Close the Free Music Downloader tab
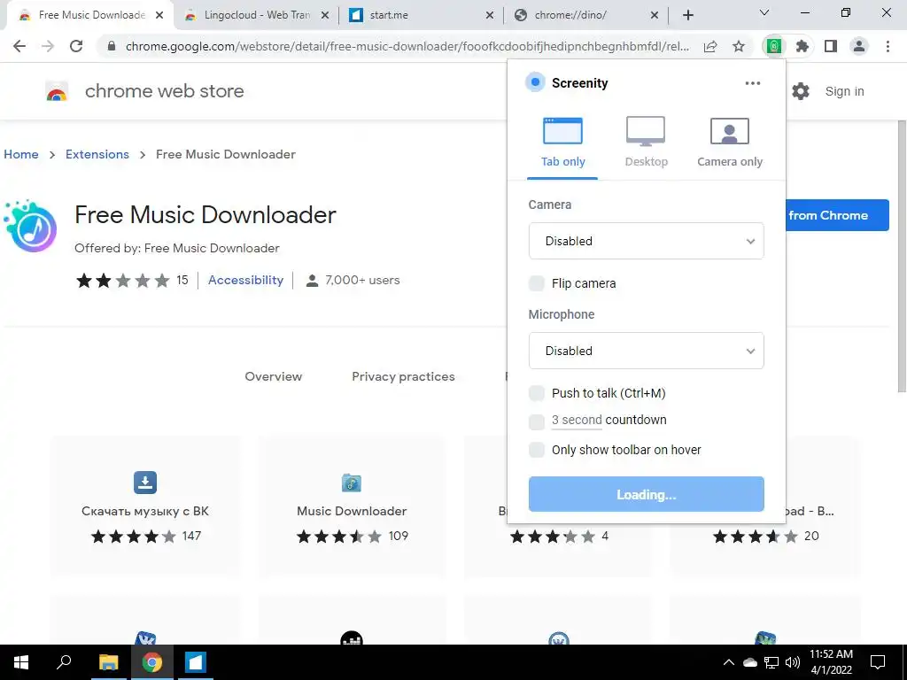The image size is (907, 680). pyautogui.click(x=159, y=15)
